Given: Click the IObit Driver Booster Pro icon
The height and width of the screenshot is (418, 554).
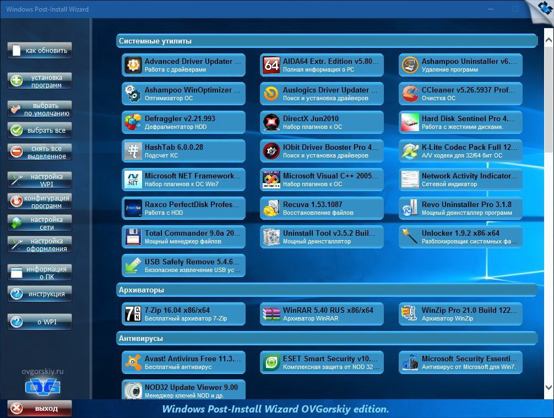Looking at the screenshot, I should click(271, 151).
